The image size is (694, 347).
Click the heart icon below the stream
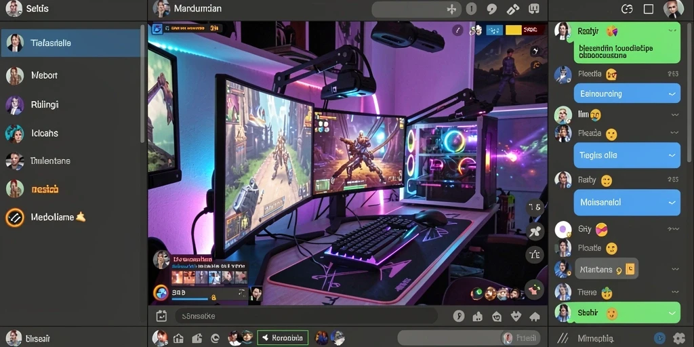[516, 316]
